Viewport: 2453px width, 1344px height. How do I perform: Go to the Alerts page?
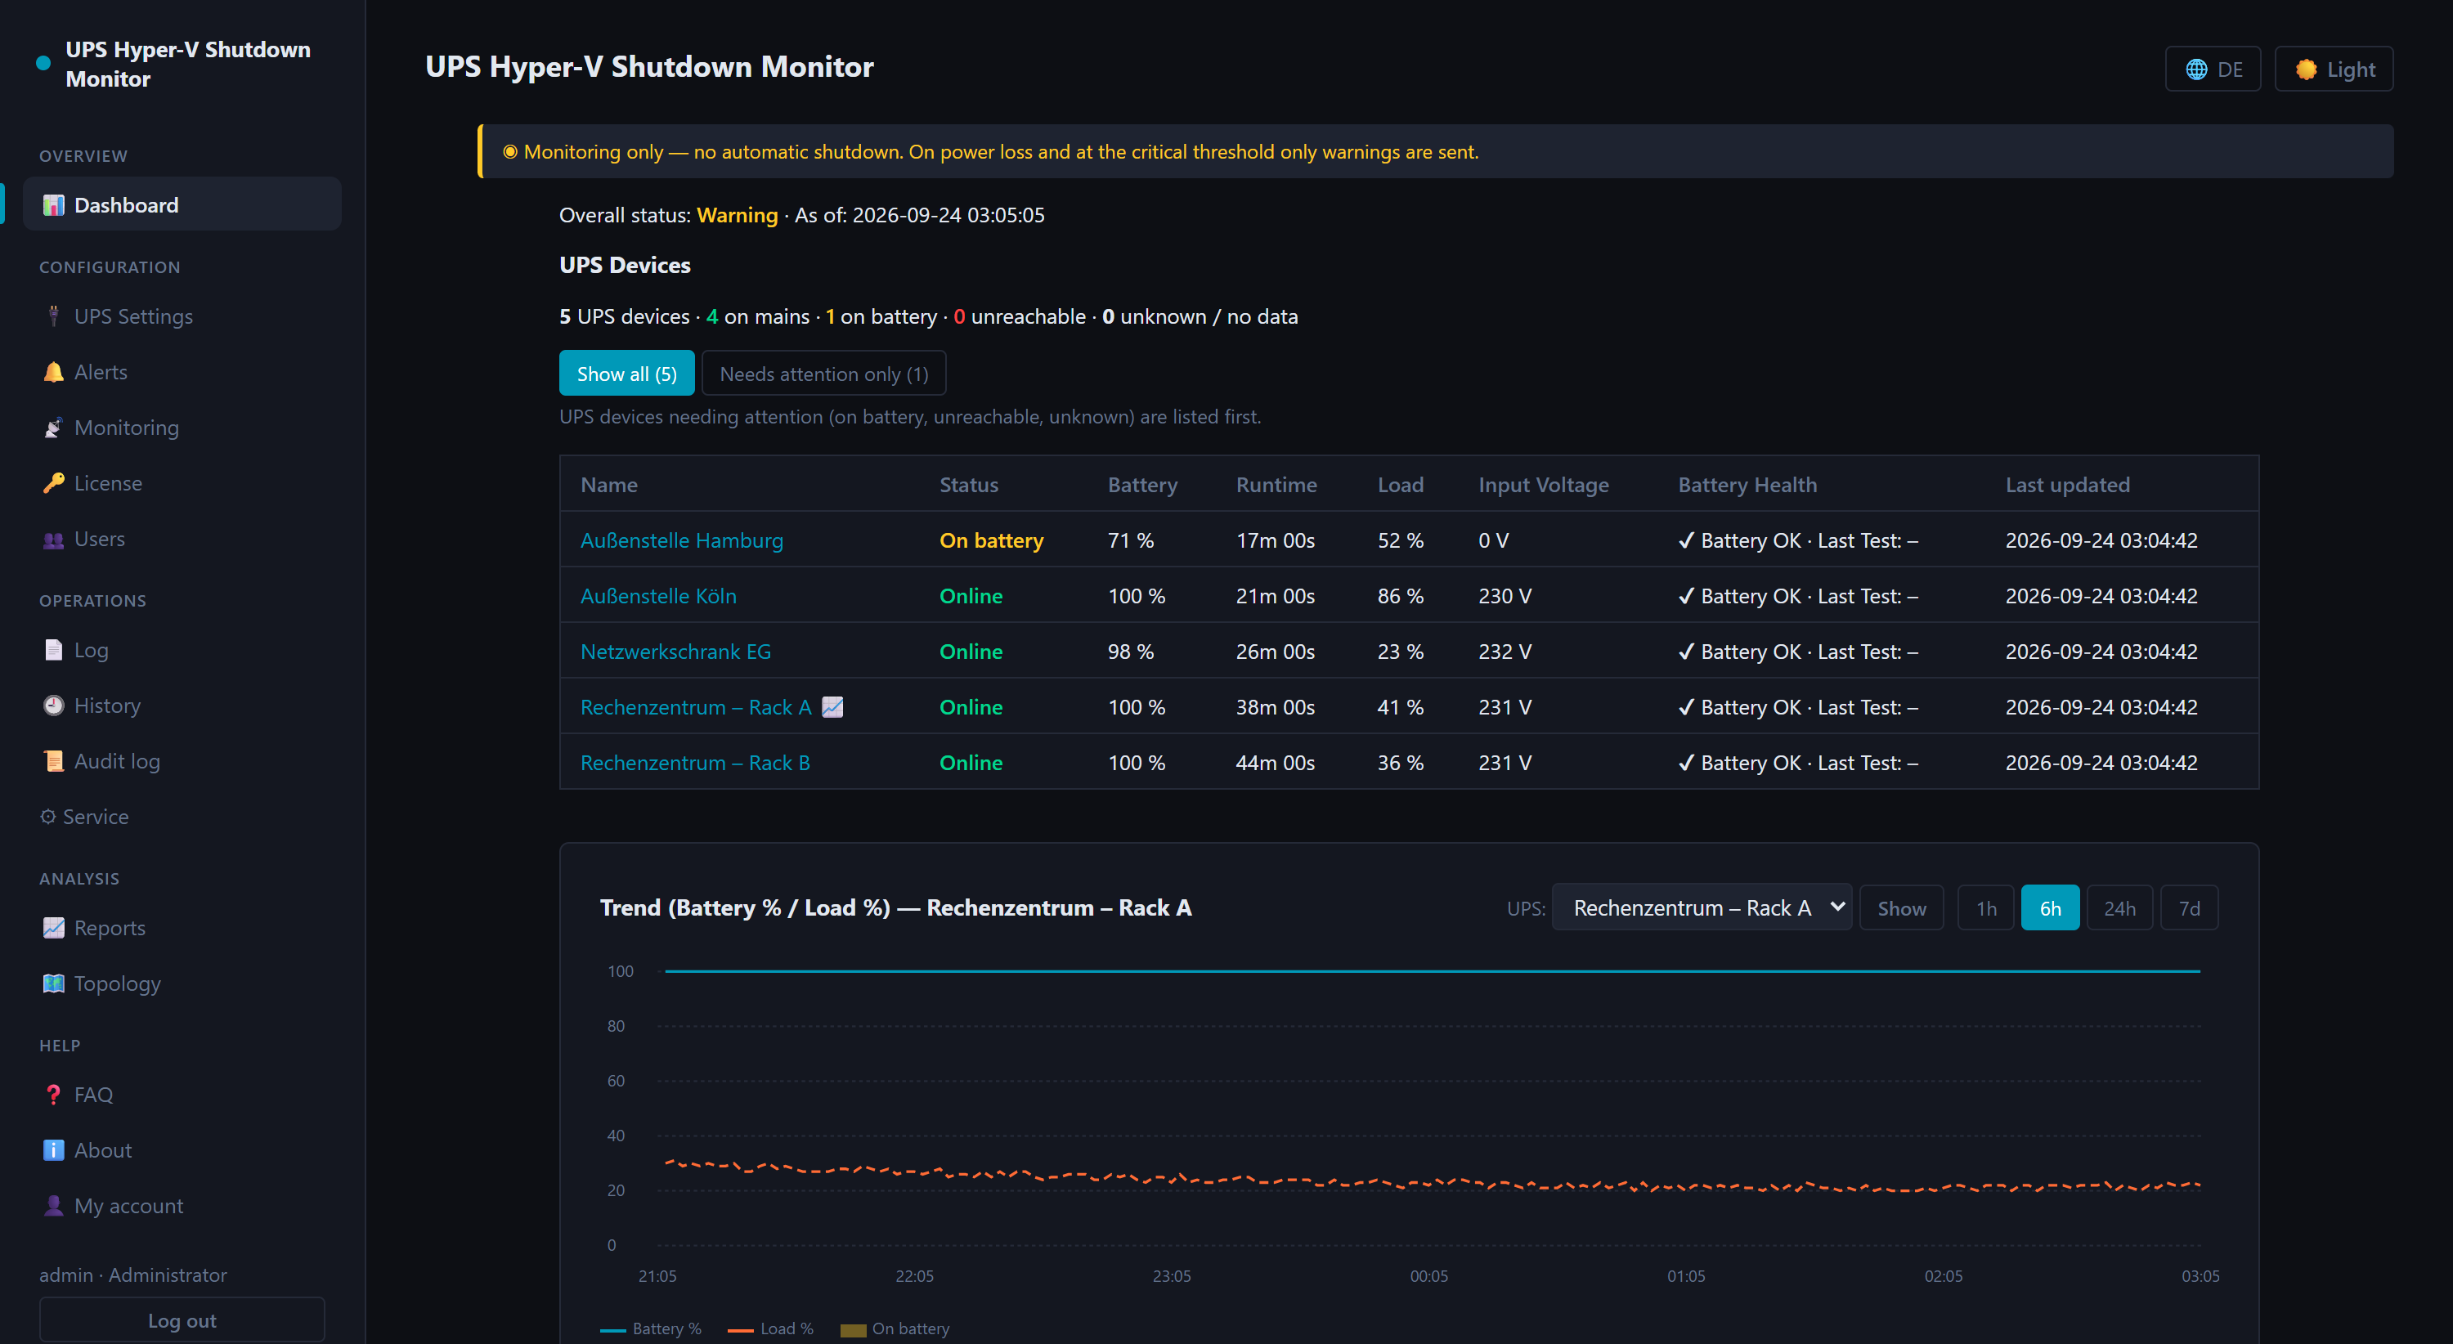click(x=182, y=372)
